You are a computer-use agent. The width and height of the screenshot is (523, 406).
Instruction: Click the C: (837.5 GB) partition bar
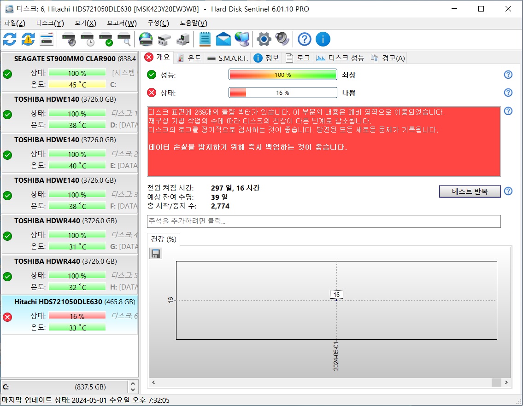(x=65, y=387)
